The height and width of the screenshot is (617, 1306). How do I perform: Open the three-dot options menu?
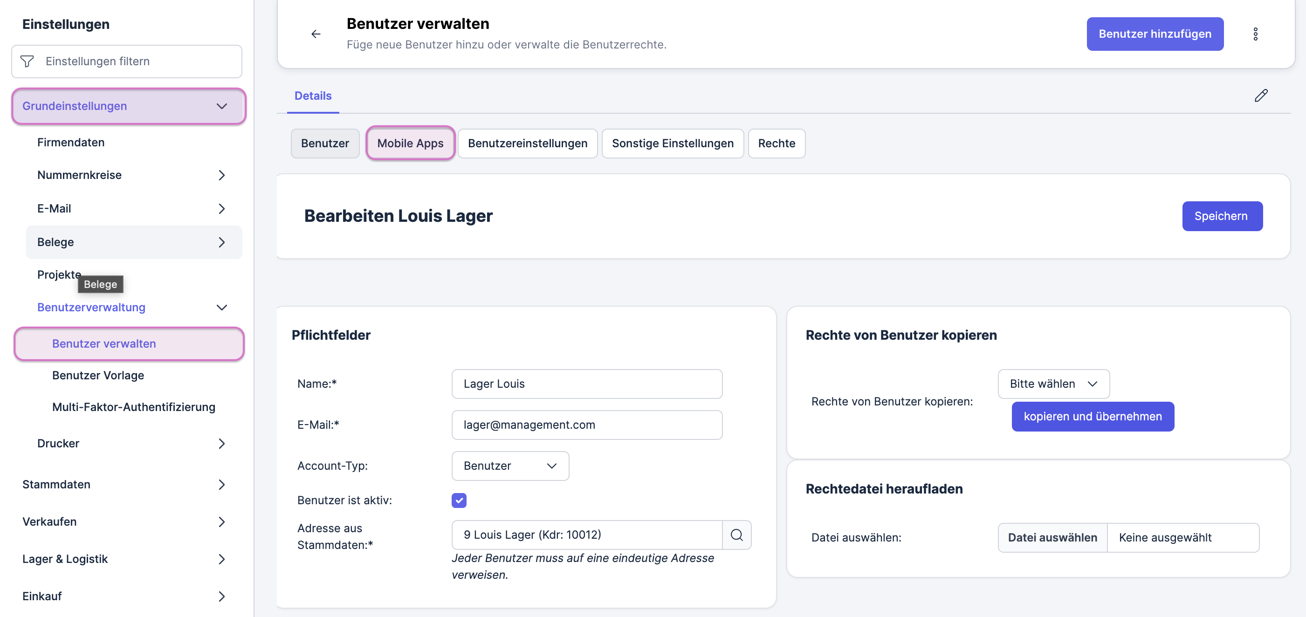[1255, 34]
